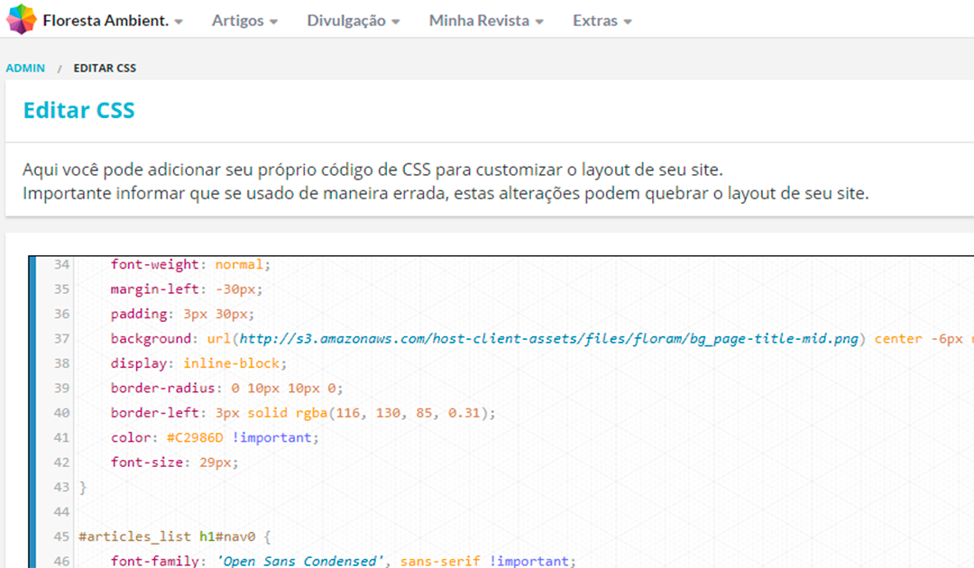The height and width of the screenshot is (568, 974).
Task: Click the Editar CSS page heading
Action: click(78, 110)
